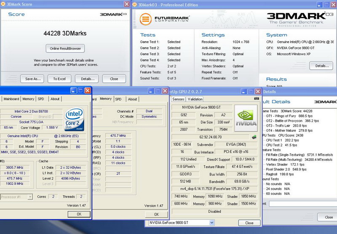The height and width of the screenshot is (234, 337).
Task: Minimize the 3DMark03 Professional Edition window
Action: point(319,5)
